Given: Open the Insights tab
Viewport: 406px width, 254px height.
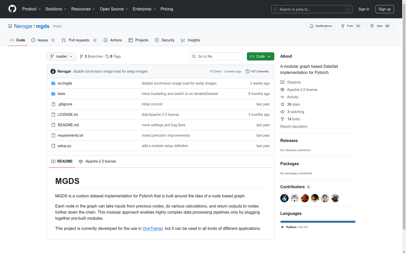Looking at the screenshot, I should click(191, 40).
